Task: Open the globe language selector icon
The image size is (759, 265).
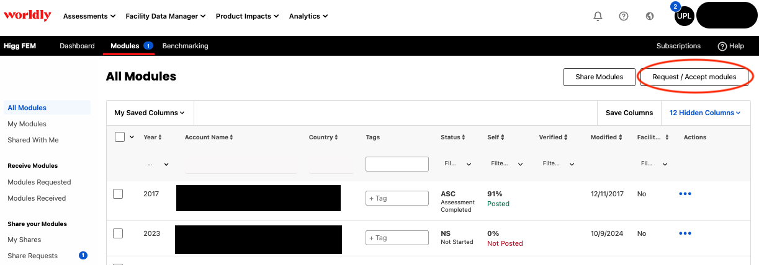Action: 650,16
